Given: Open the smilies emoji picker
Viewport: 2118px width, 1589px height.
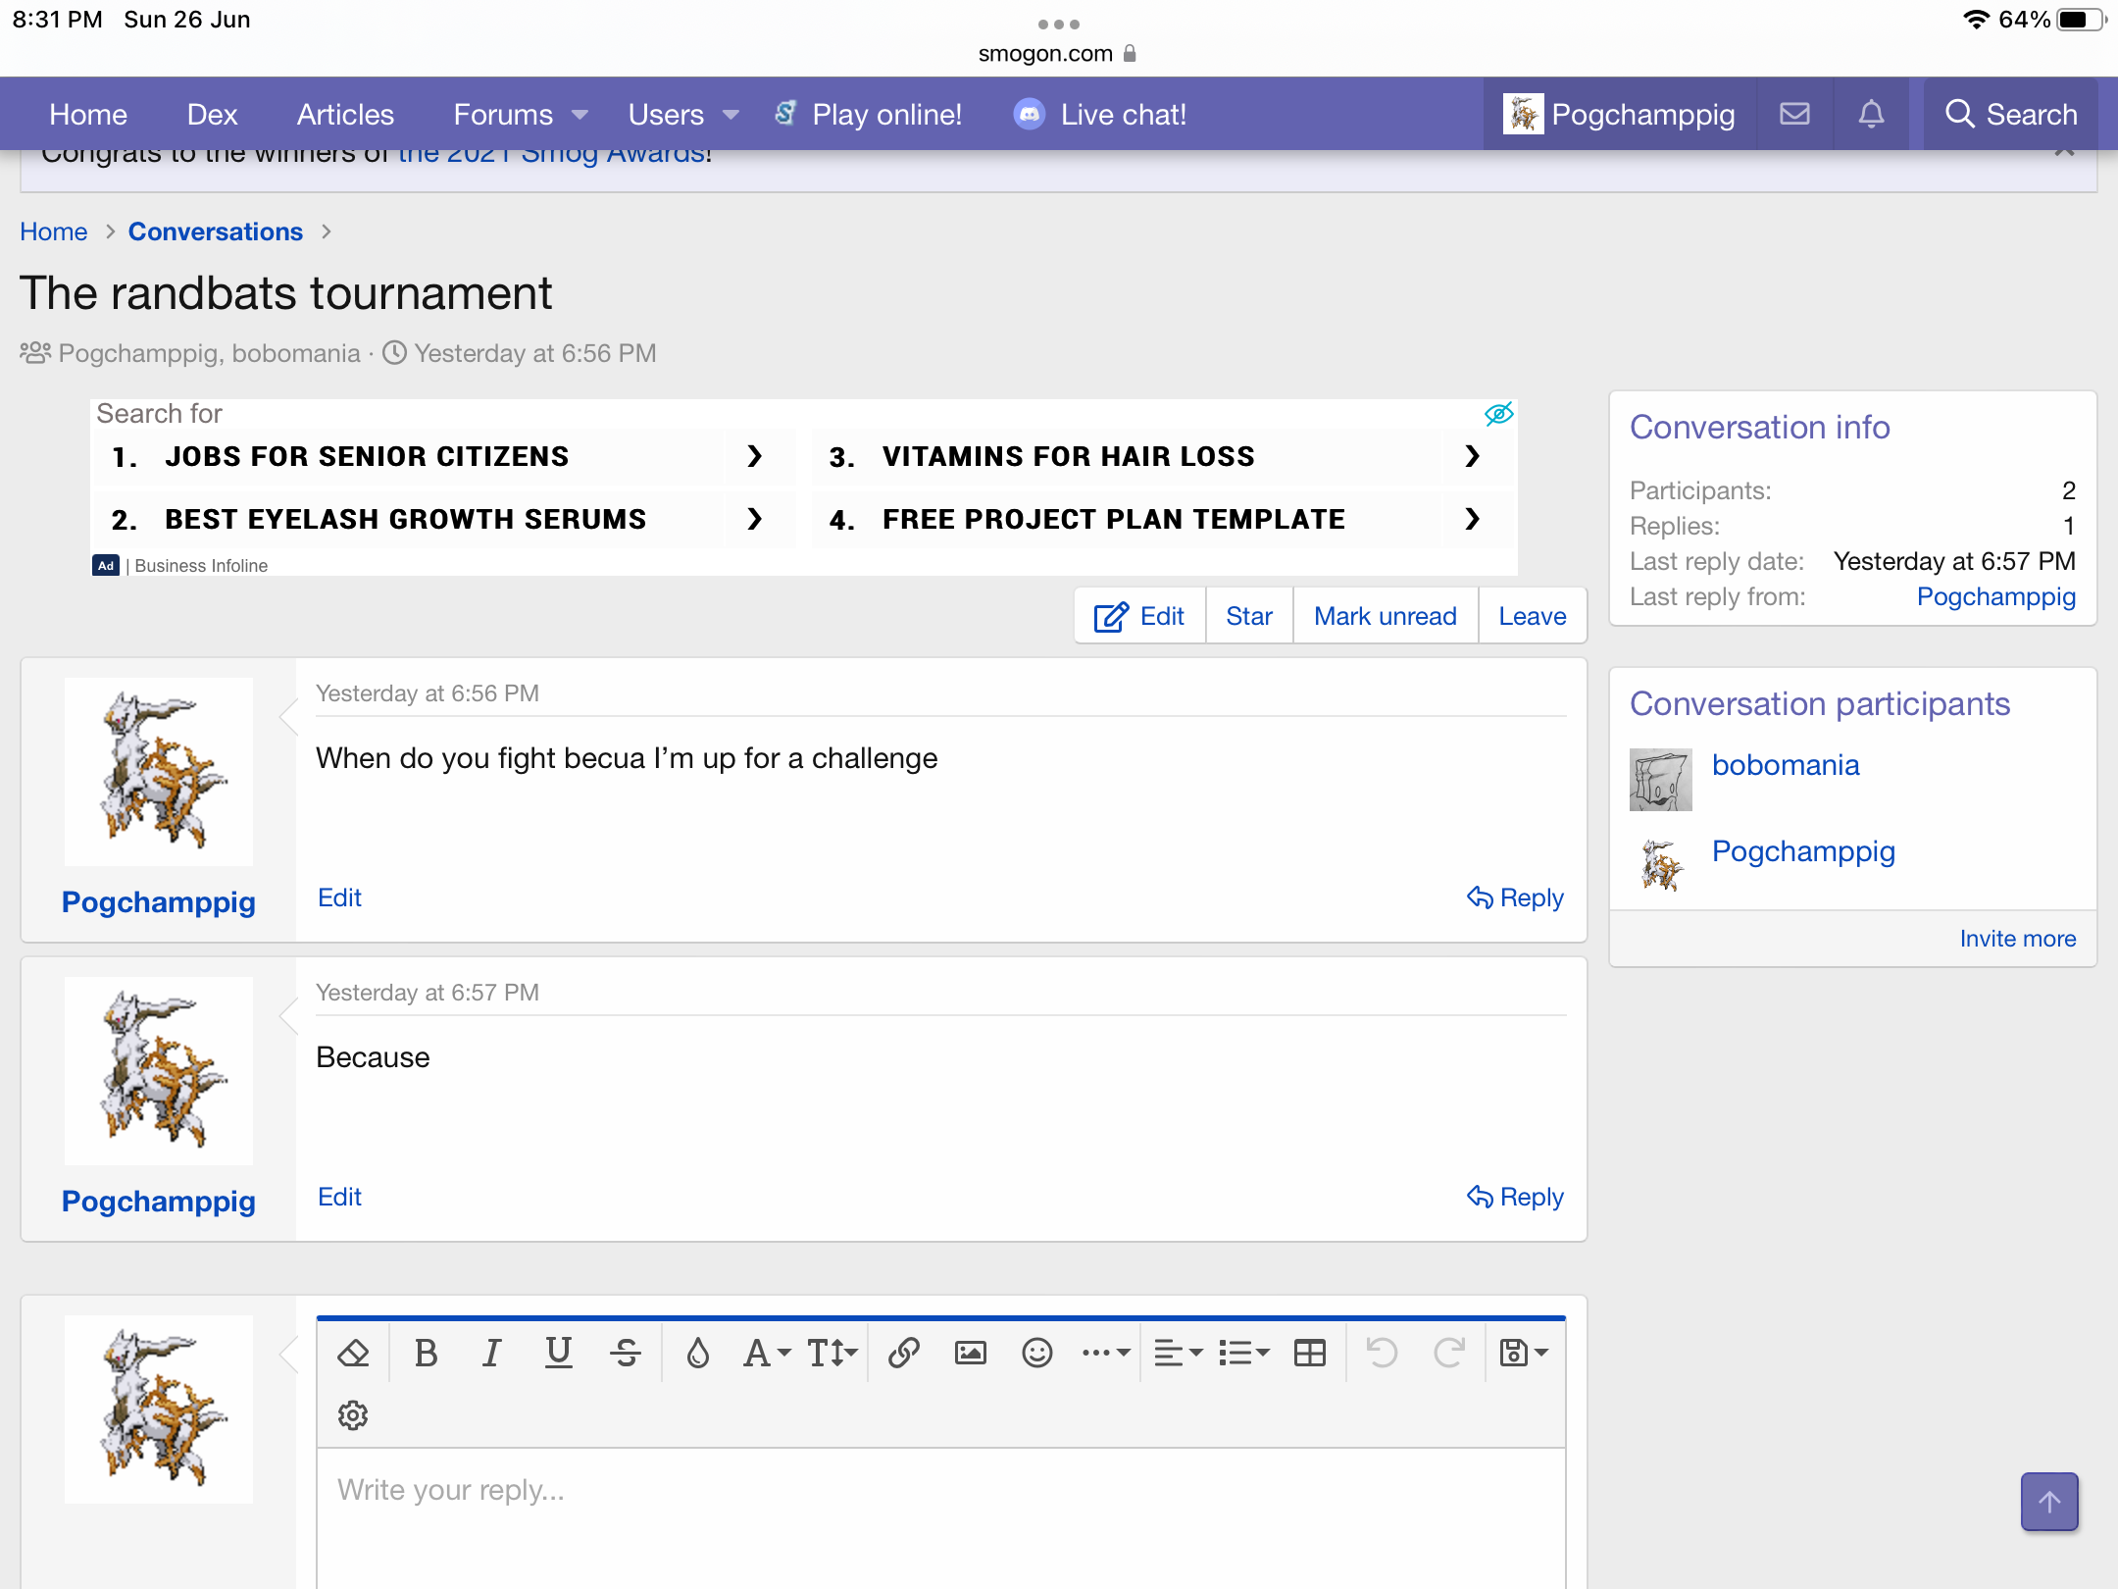Looking at the screenshot, I should 1036,1354.
